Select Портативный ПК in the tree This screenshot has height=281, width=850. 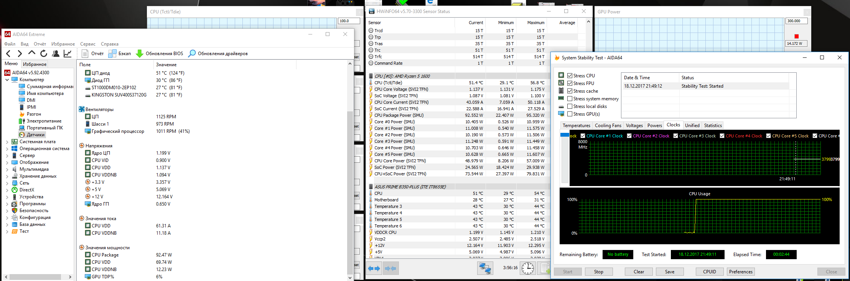point(41,128)
